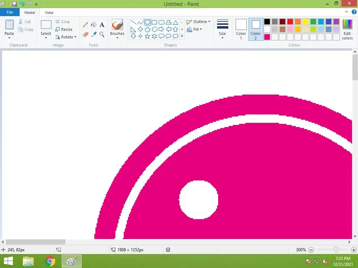Choose the Line shape
Screen dimensions: 358x268
134,22
